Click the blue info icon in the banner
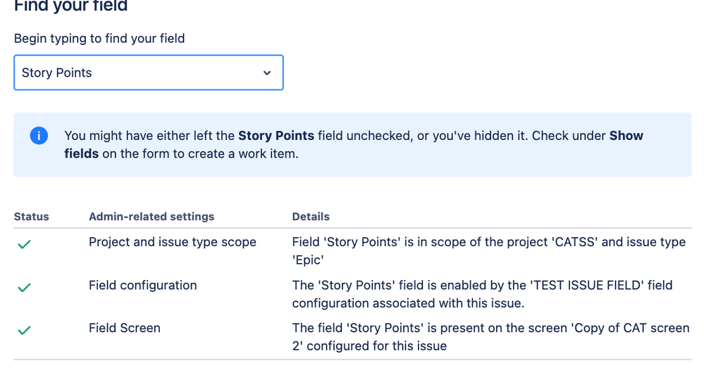This screenshot has width=704, height=389. (x=39, y=136)
